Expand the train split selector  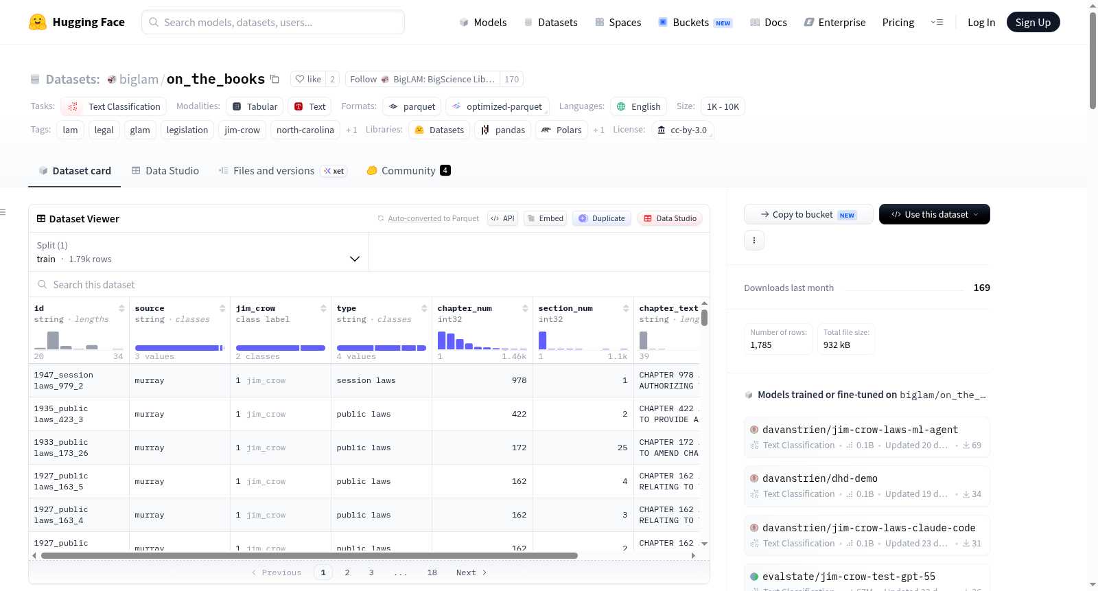pyautogui.click(x=198, y=252)
